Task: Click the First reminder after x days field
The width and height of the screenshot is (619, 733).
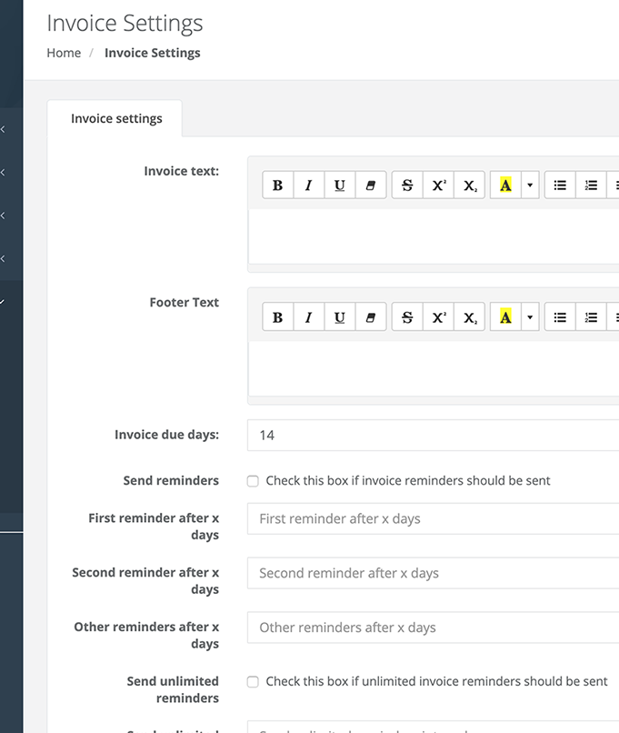Action: point(433,518)
